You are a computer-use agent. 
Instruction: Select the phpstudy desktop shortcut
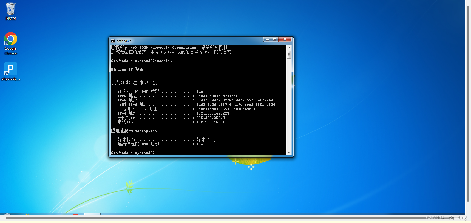(11, 71)
